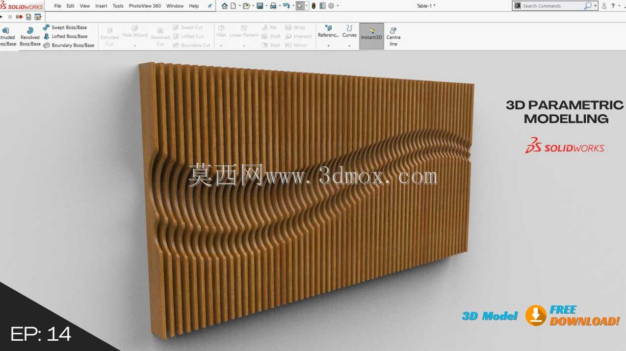Create a new document with New icon

[233, 6]
